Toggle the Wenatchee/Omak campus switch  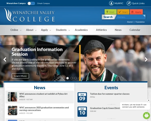(x=31, y=3)
